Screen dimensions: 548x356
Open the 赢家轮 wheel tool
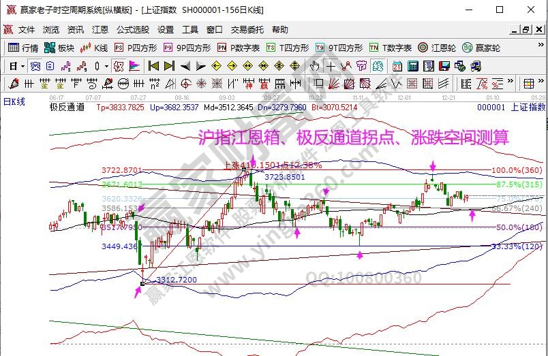(x=481, y=48)
